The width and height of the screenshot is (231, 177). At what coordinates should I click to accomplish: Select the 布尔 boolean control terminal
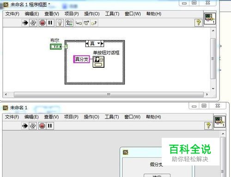click(x=56, y=47)
